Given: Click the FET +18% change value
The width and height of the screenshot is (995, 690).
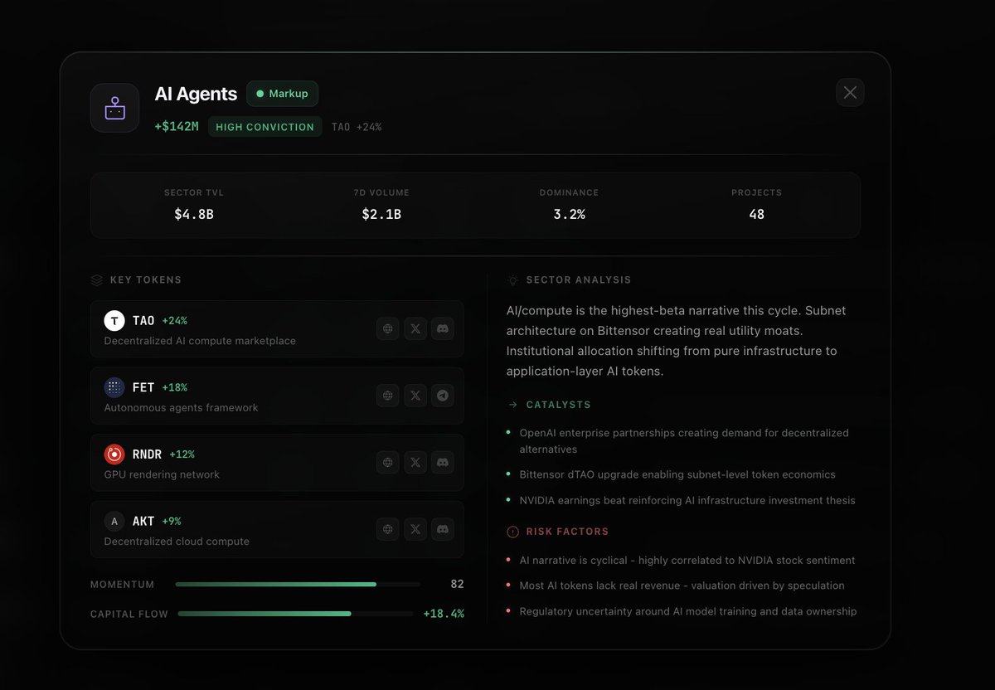Looking at the screenshot, I should (x=174, y=387).
